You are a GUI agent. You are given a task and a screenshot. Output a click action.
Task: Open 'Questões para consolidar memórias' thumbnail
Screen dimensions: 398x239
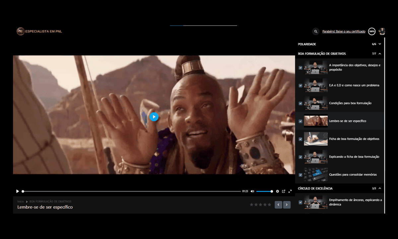coord(316,175)
